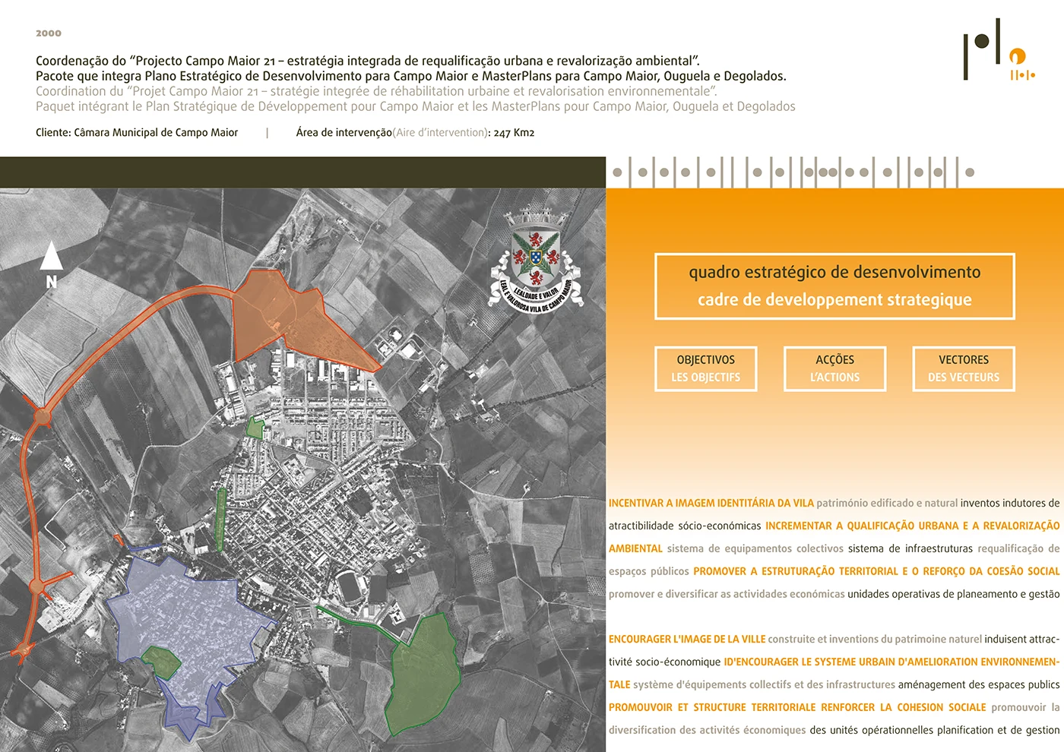Click 'PROMOVER A ESTRUTURAÇÃO TERRITORIAL' text
Viewport: 1064px width, 752px height.
[796, 571]
